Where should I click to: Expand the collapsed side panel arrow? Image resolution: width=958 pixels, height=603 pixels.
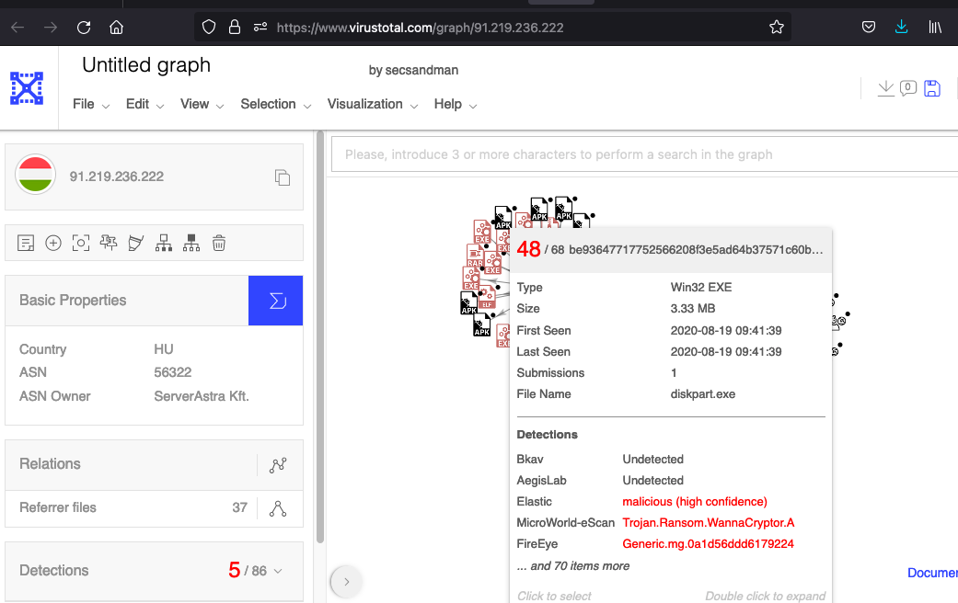[x=346, y=581]
